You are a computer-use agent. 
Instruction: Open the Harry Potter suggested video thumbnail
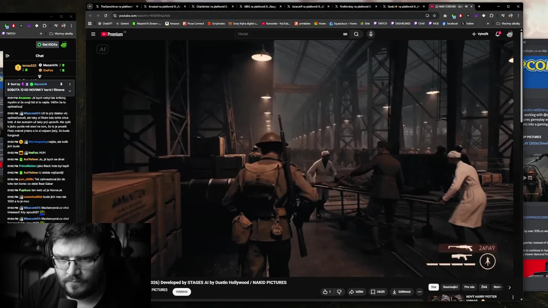point(447,299)
